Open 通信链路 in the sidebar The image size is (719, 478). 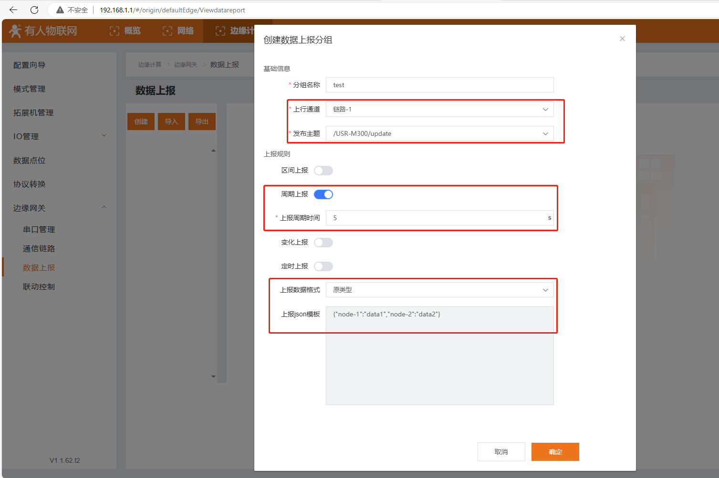coord(39,249)
